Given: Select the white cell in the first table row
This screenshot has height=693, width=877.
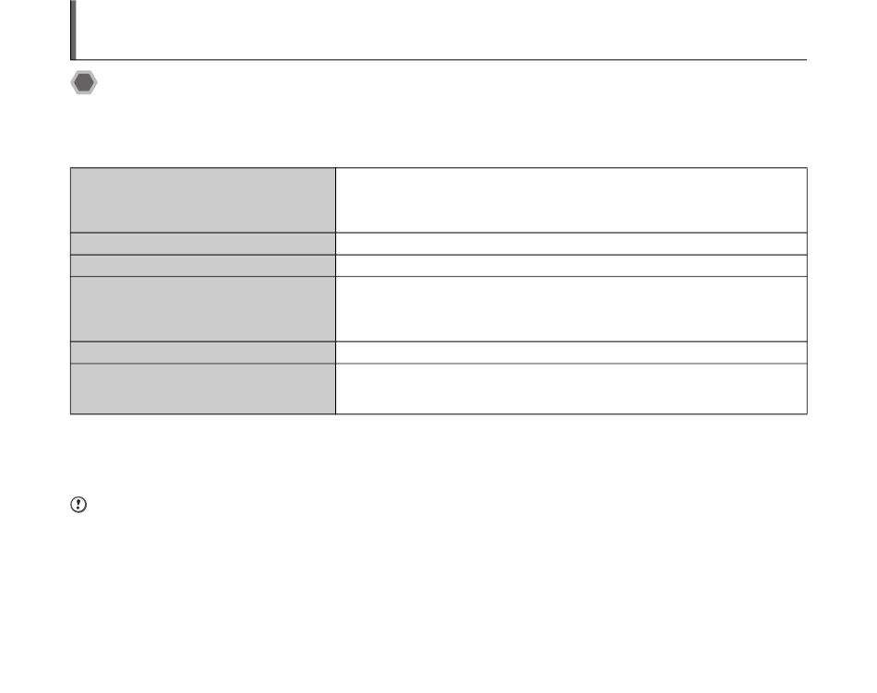Looking at the screenshot, I should pyautogui.click(x=571, y=200).
